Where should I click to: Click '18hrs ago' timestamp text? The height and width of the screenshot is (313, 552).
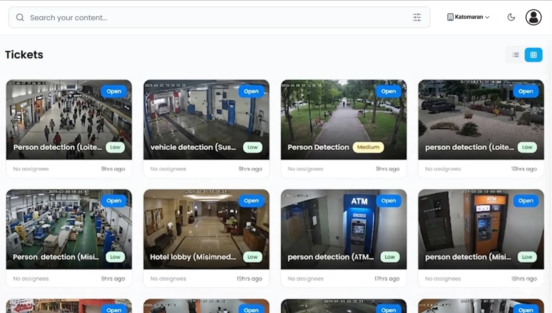pos(524,279)
